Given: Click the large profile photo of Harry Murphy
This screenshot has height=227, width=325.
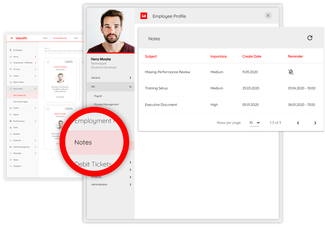Looking at the screenshot, I should point(111,30).
